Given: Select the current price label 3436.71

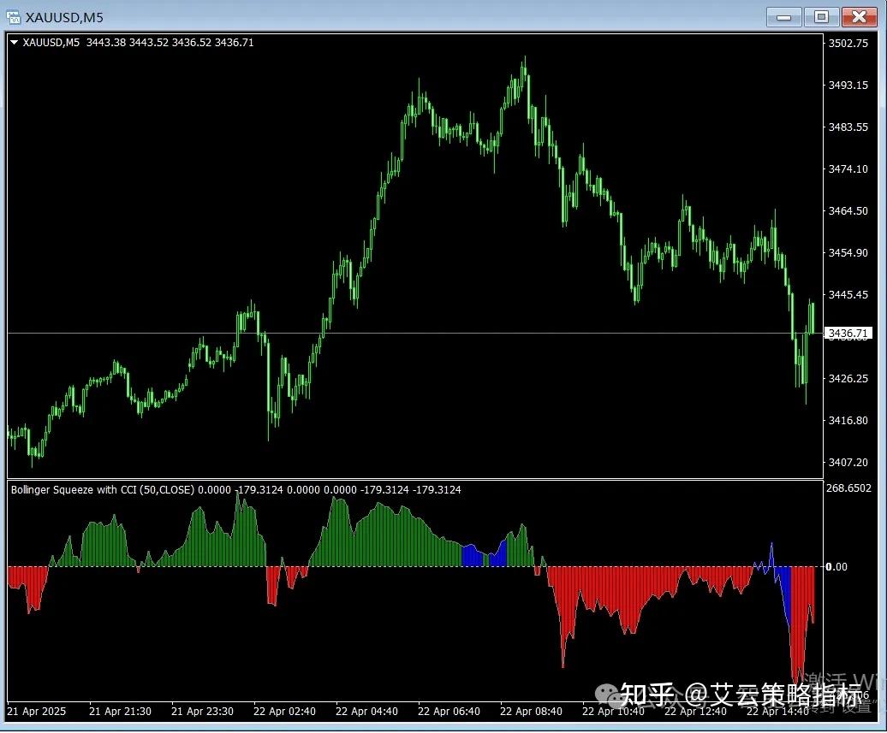Looking at the screenshot, I should coord(848,333).
